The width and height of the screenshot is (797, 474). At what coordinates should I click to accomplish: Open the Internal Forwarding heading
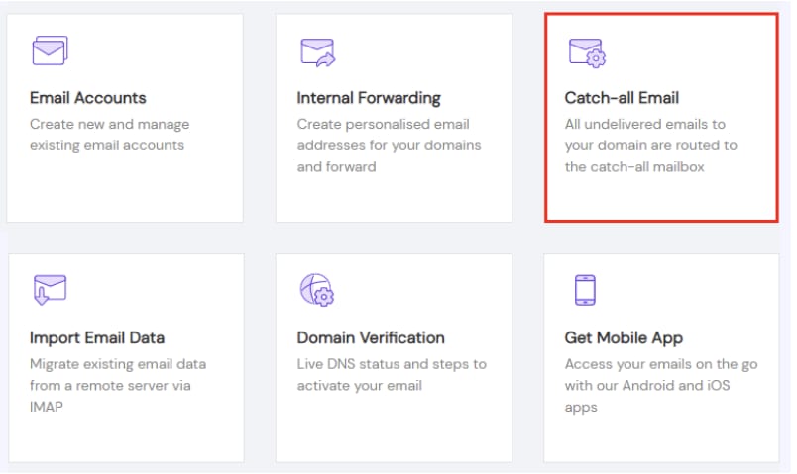(369, 98)
